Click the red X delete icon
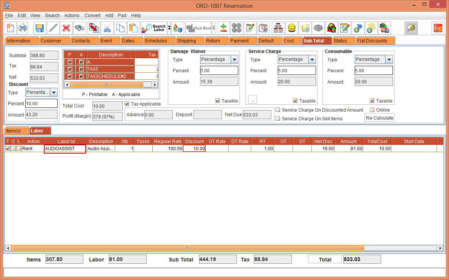The image size is (449, 280). click(66, 28)
